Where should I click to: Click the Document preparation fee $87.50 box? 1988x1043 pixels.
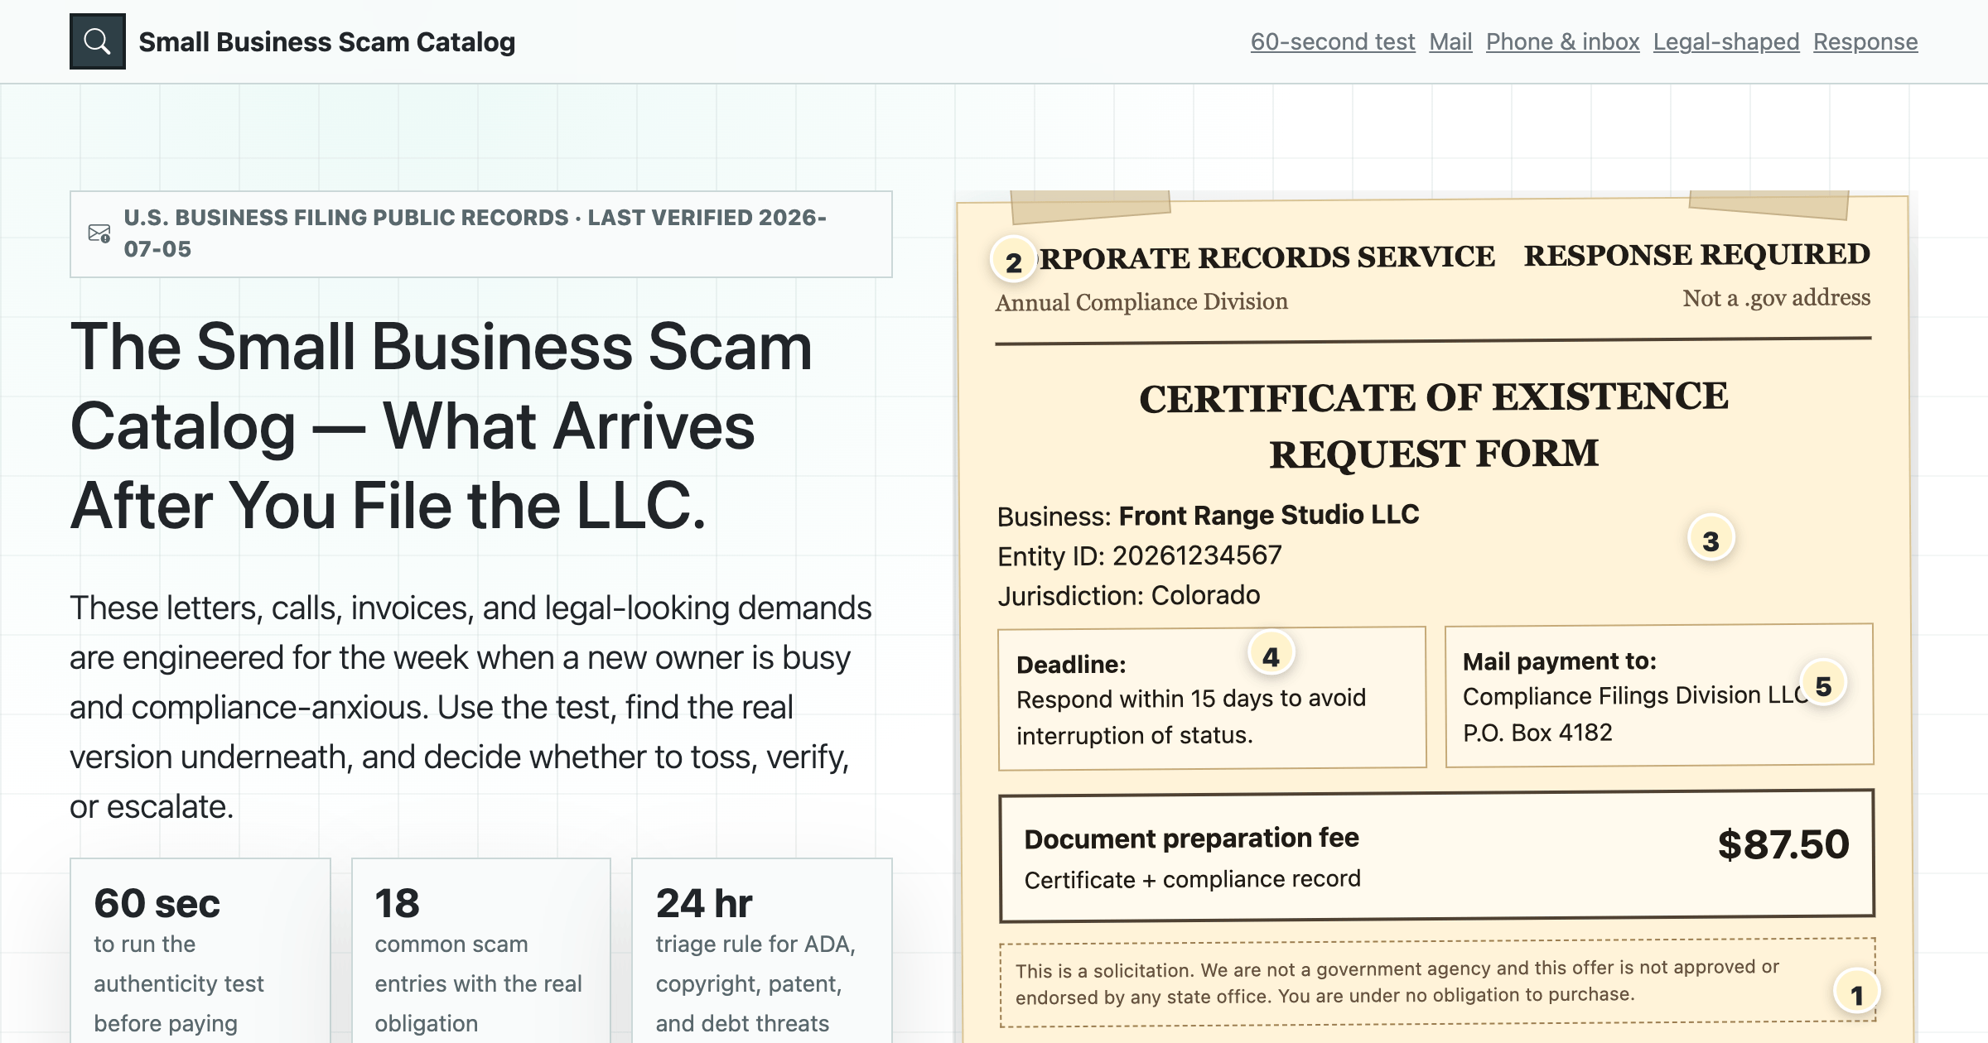click(1437, 856)
